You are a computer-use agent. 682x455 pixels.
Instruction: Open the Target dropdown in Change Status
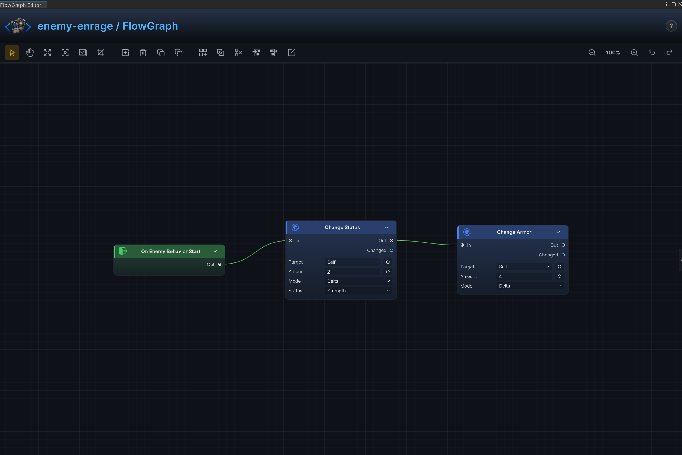click(x=352, y=262)
